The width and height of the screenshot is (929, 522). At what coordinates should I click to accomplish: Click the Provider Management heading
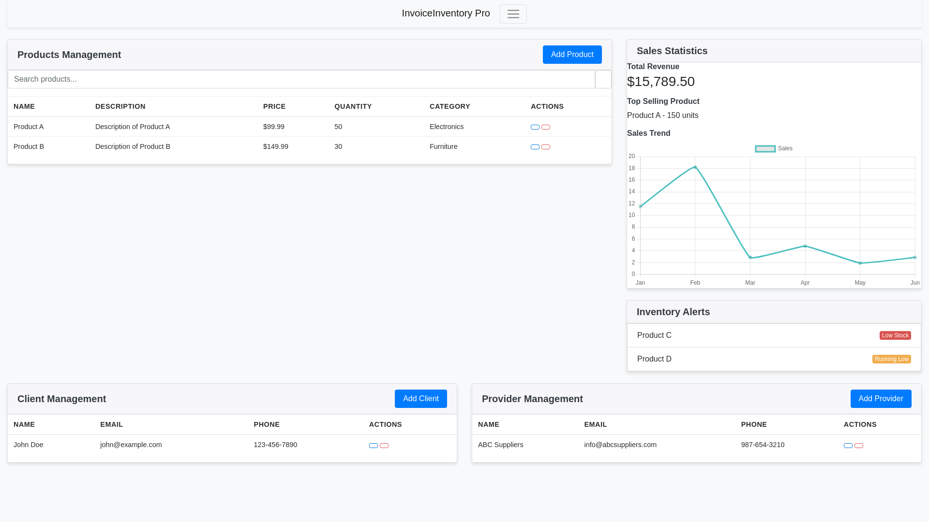coord(532,399)
